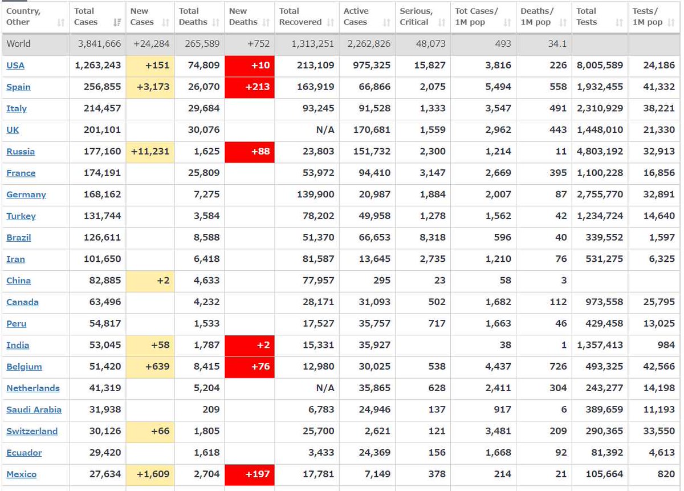Open the Russia country link
The height and width of the screenshot is (491, 684).
(x=21, y=151)
